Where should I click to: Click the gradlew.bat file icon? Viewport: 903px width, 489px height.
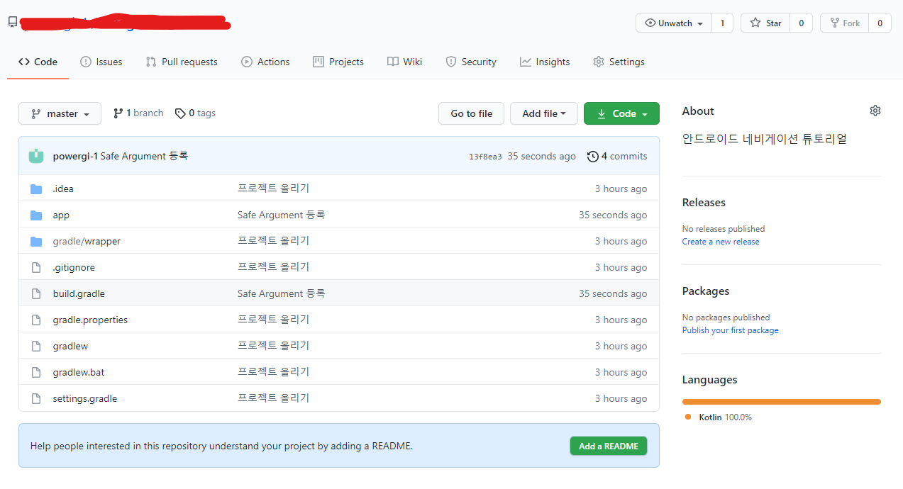click(x=36, y=372)
